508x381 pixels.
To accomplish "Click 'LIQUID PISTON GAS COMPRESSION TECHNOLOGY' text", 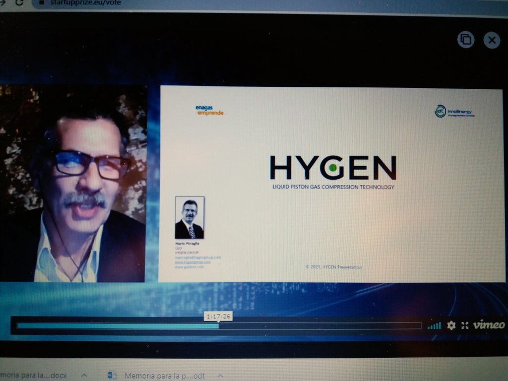I will (333, 187).
